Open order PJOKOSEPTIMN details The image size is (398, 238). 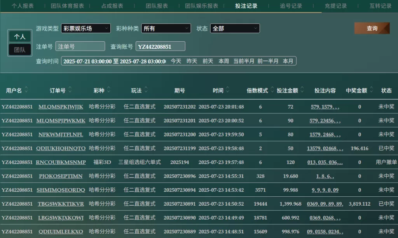61,176
